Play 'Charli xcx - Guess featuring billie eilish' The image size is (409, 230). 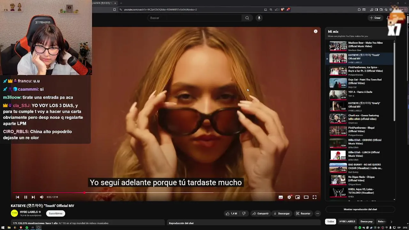(359, 119)
